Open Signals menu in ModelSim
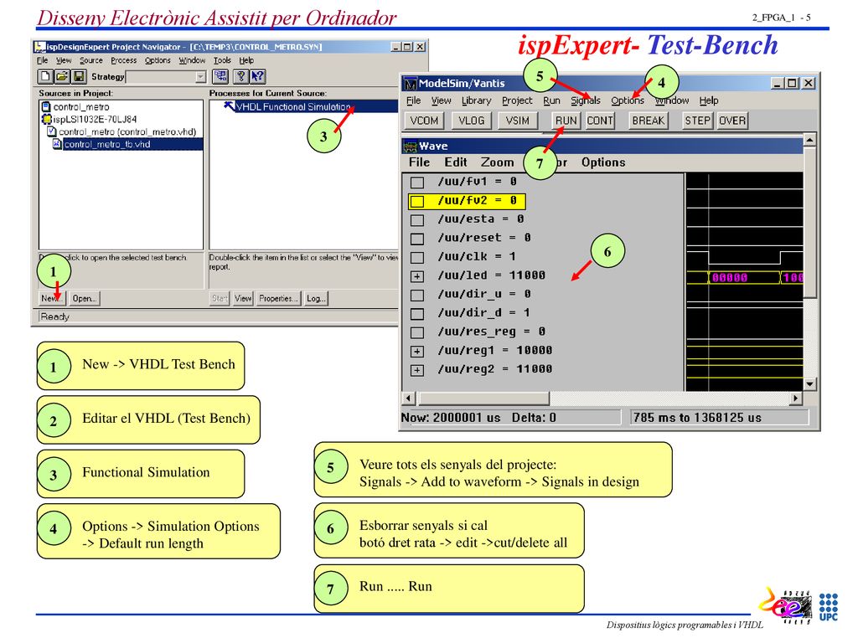This screenshot has width=858, height=643. pos(586,100)
